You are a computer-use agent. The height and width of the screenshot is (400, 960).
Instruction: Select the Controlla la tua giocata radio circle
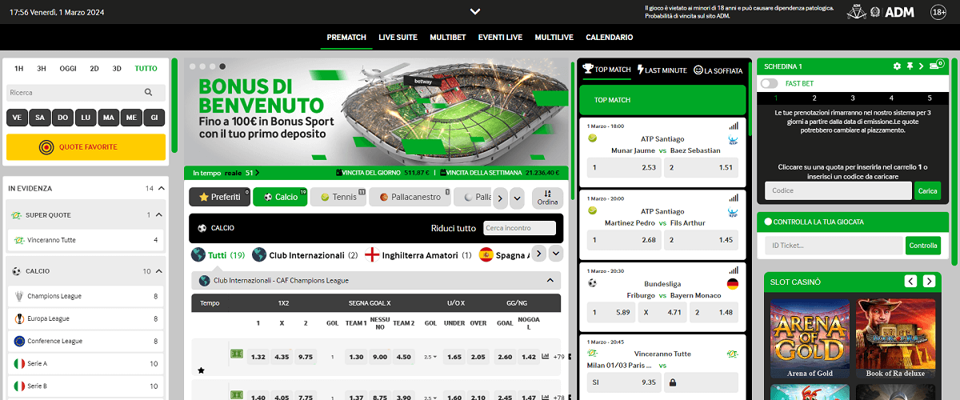[x=768, y=222]
